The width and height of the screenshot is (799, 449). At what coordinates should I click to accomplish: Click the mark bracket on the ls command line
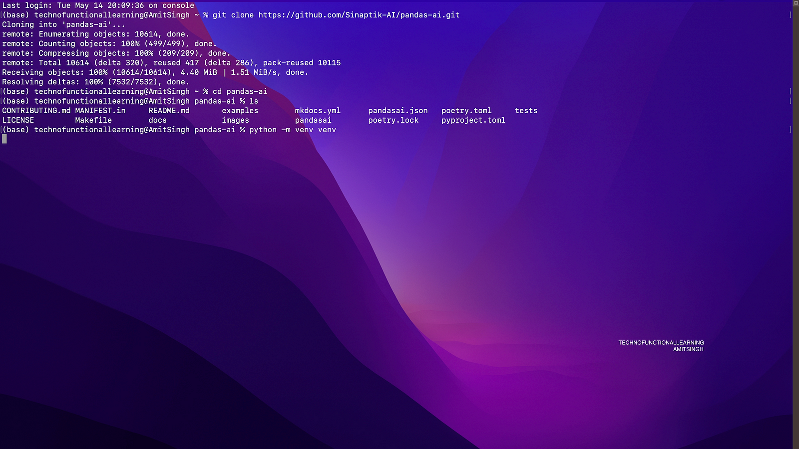click(x=790, y=101)
